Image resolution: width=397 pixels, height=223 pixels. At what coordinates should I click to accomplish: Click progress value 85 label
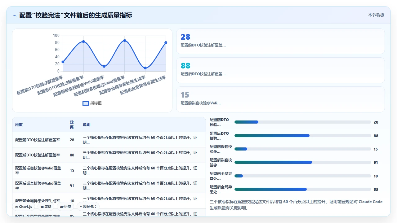click(376, 190)
